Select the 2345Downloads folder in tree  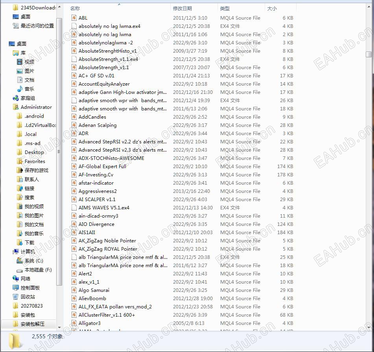point(35,7)
